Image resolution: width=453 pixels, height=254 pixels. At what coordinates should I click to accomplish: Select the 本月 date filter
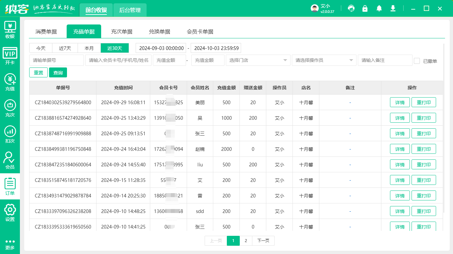pos(89,48)
